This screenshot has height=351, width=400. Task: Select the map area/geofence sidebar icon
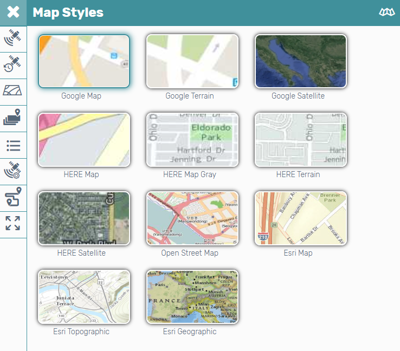pyautogui.click(x=12, y=90)
